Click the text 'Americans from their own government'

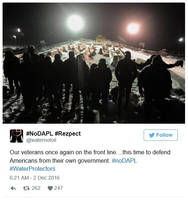click(60, 161)
